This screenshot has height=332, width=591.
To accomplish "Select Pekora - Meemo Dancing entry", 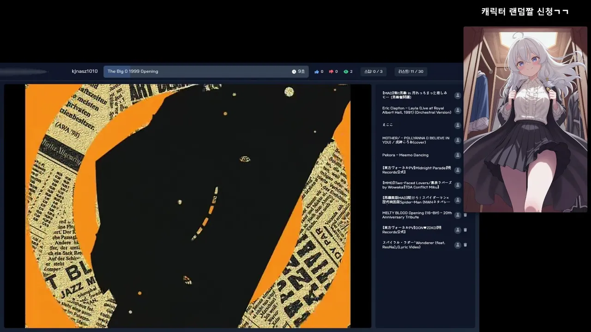I will pyautogui.click(x=405, y=155).
